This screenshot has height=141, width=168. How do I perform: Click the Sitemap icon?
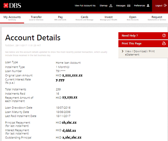pyautogui.click(x=111, y=5)
